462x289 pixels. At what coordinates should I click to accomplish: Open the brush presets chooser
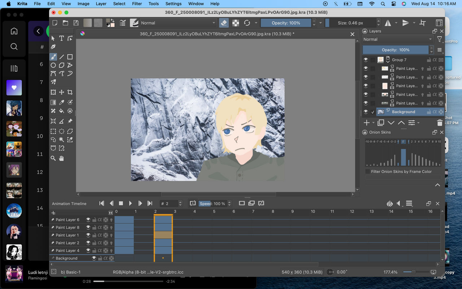coord(134,23)
